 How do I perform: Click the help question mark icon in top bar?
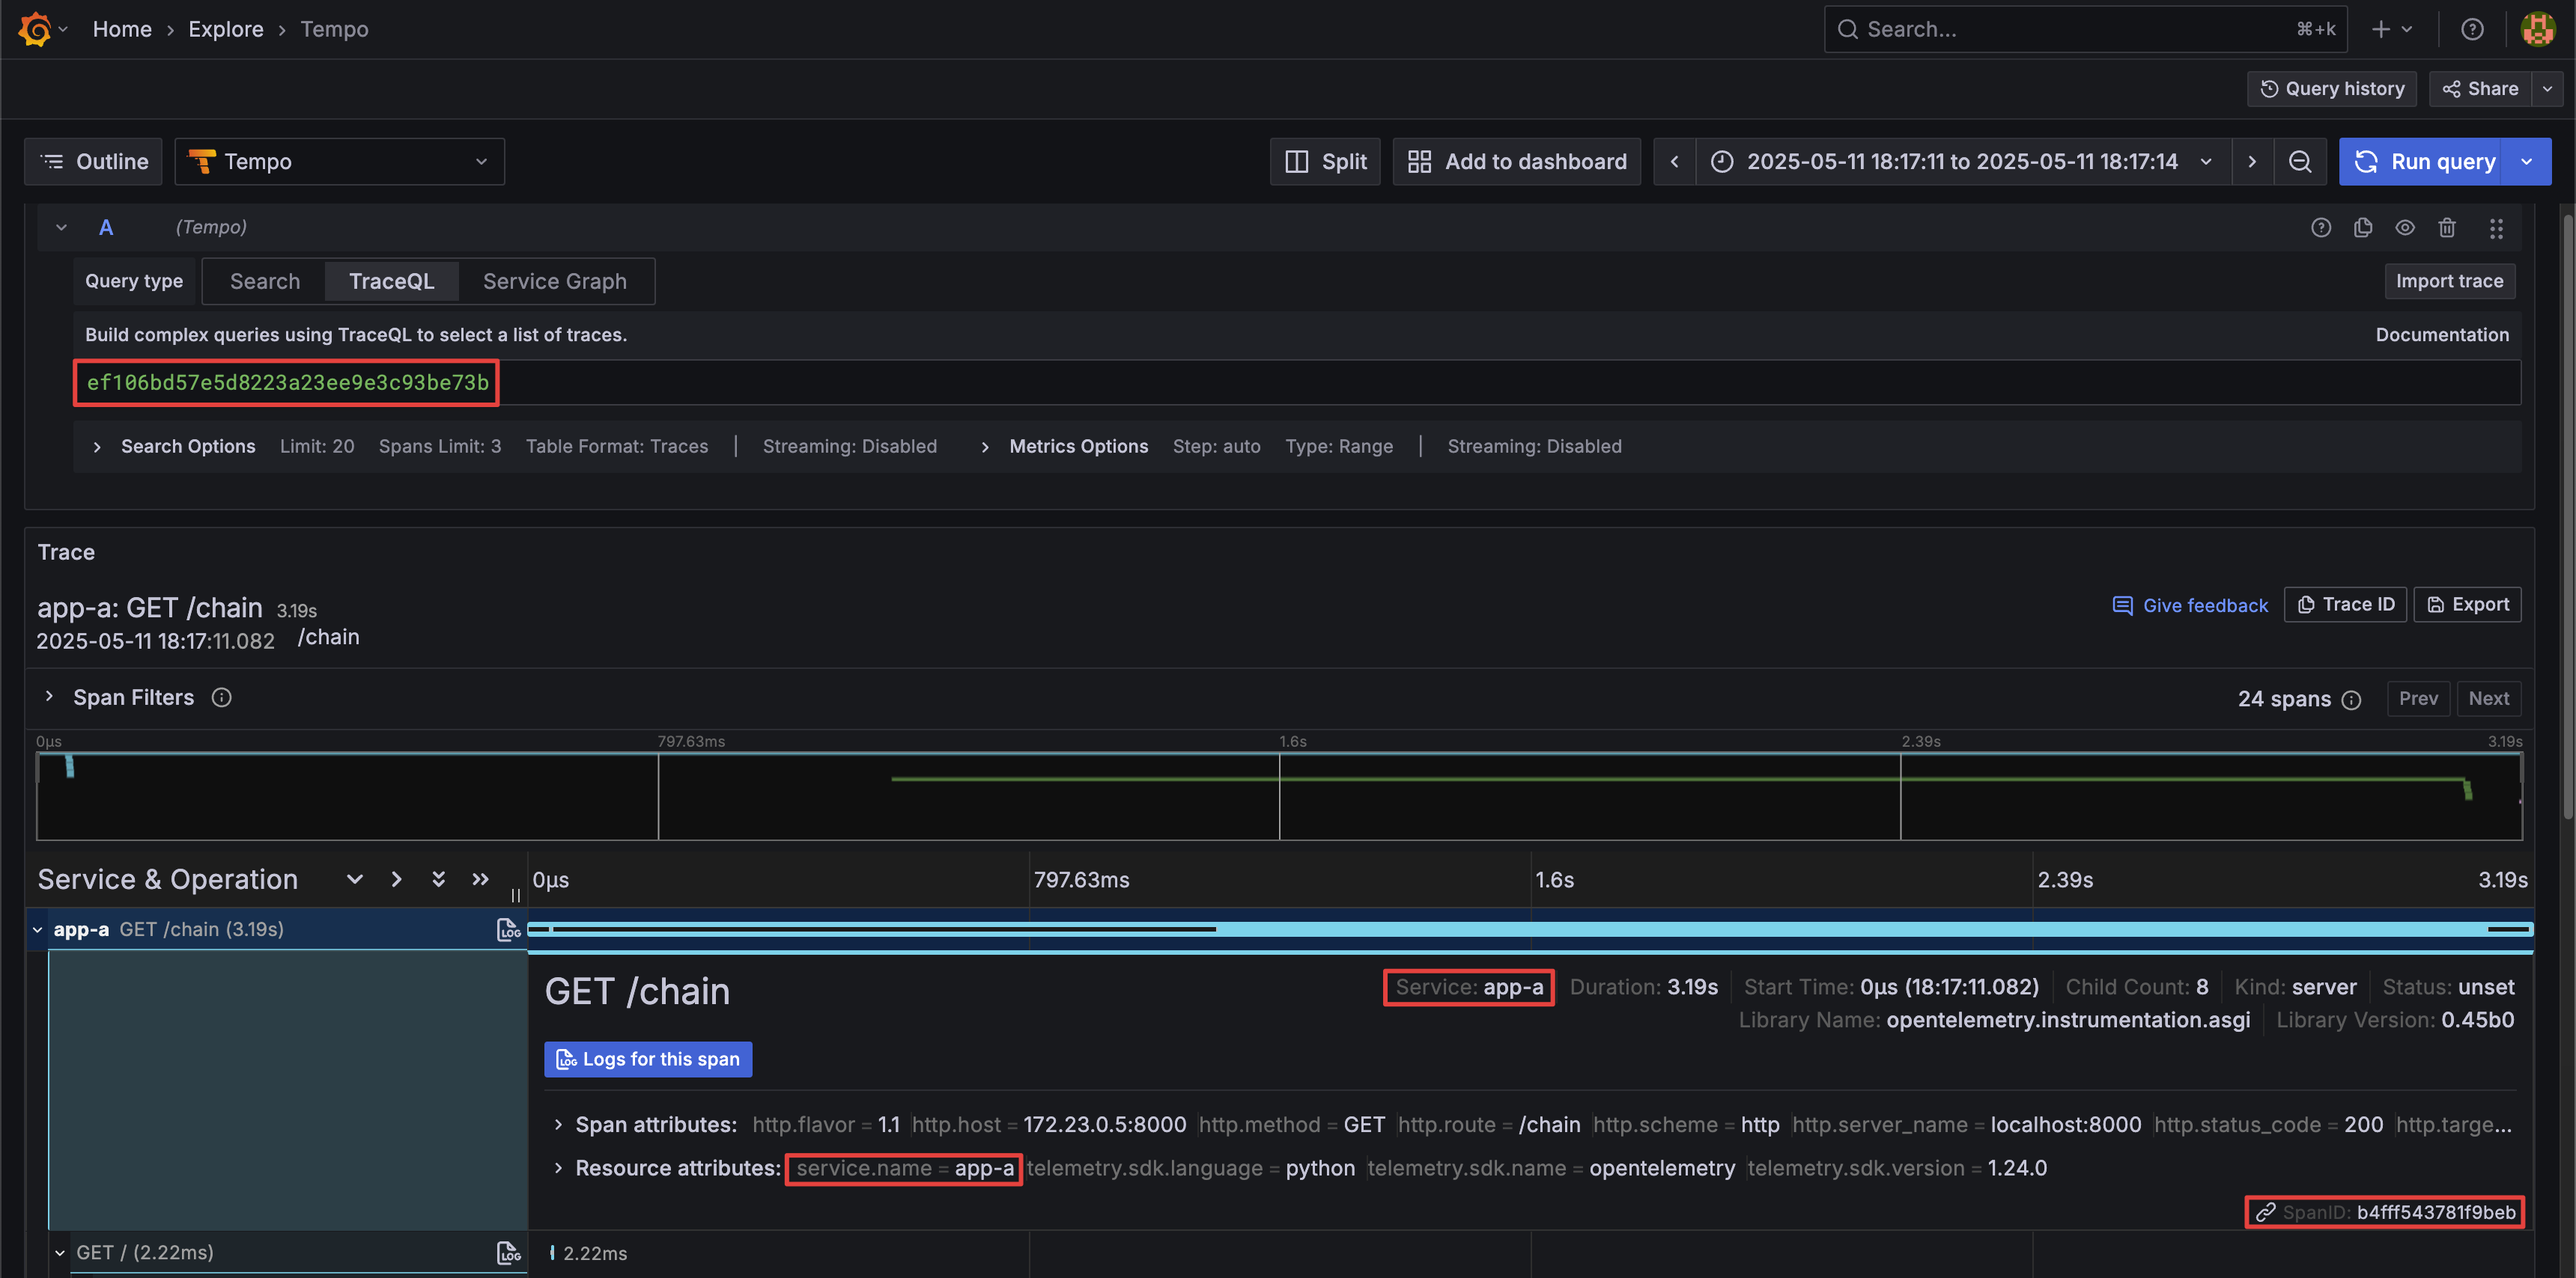click(2472, 29)
